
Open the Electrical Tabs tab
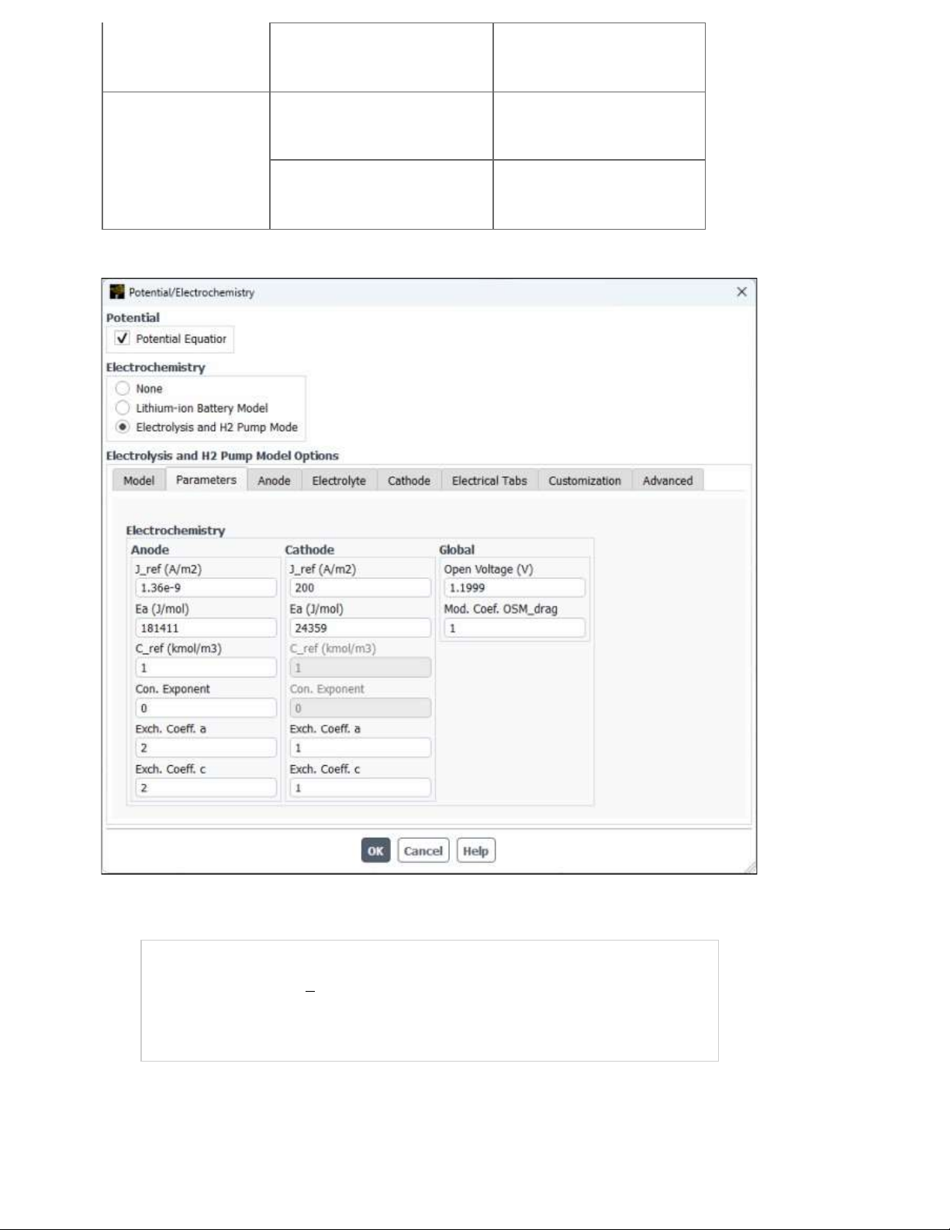(x=489, y=480)
